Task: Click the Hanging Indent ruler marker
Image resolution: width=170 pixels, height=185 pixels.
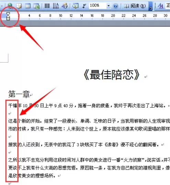Action: [x=8, y=17]
